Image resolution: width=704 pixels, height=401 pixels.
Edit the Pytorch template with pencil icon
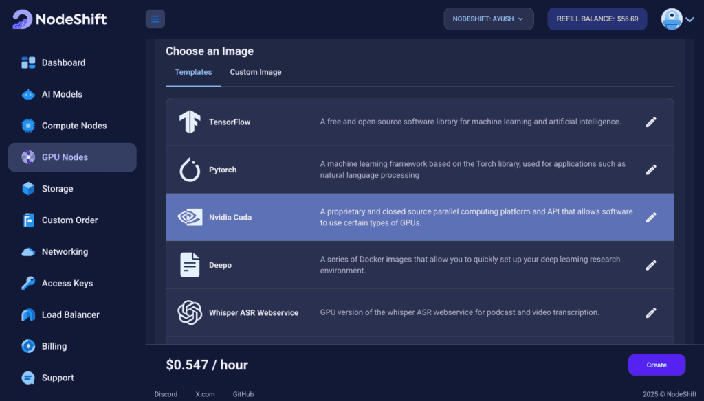click(x=650, y=170)
